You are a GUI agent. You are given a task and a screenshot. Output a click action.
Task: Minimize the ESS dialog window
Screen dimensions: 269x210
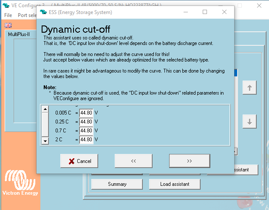click(186, 12)
